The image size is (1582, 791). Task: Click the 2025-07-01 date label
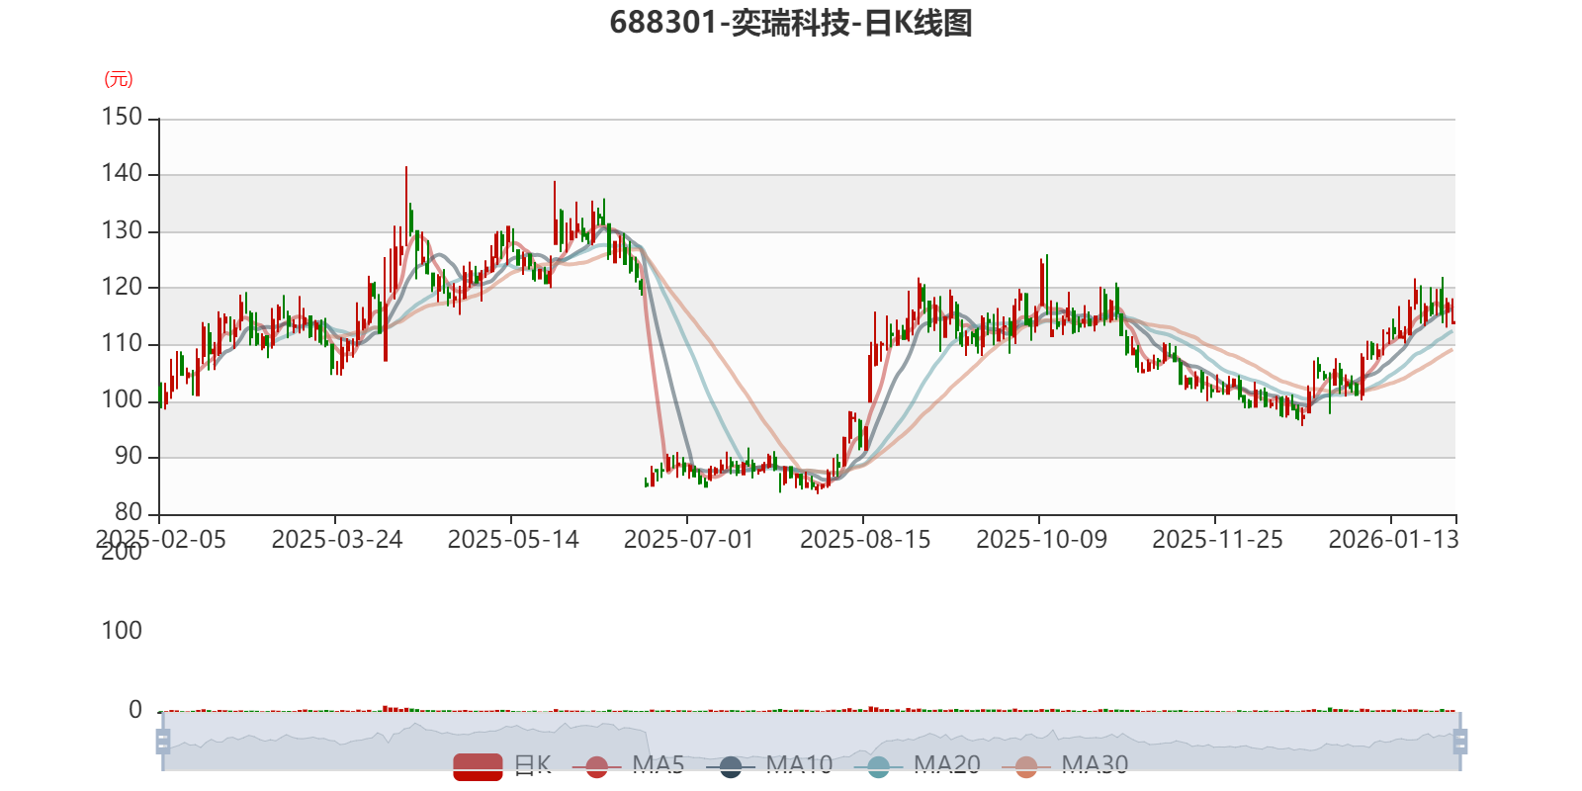click(689, 540)
